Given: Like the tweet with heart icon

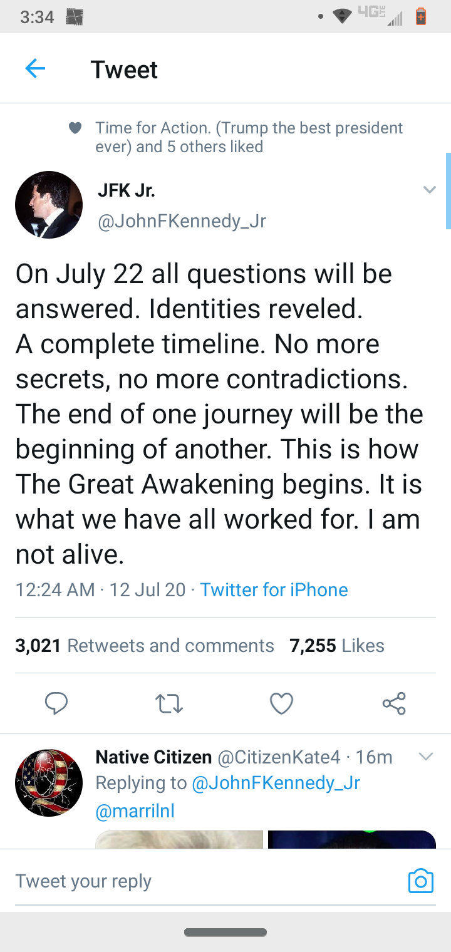Looking at the screenshot, I should (x=281, y=703).
